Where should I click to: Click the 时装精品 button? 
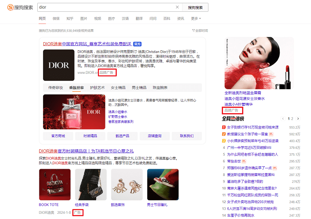90,136
